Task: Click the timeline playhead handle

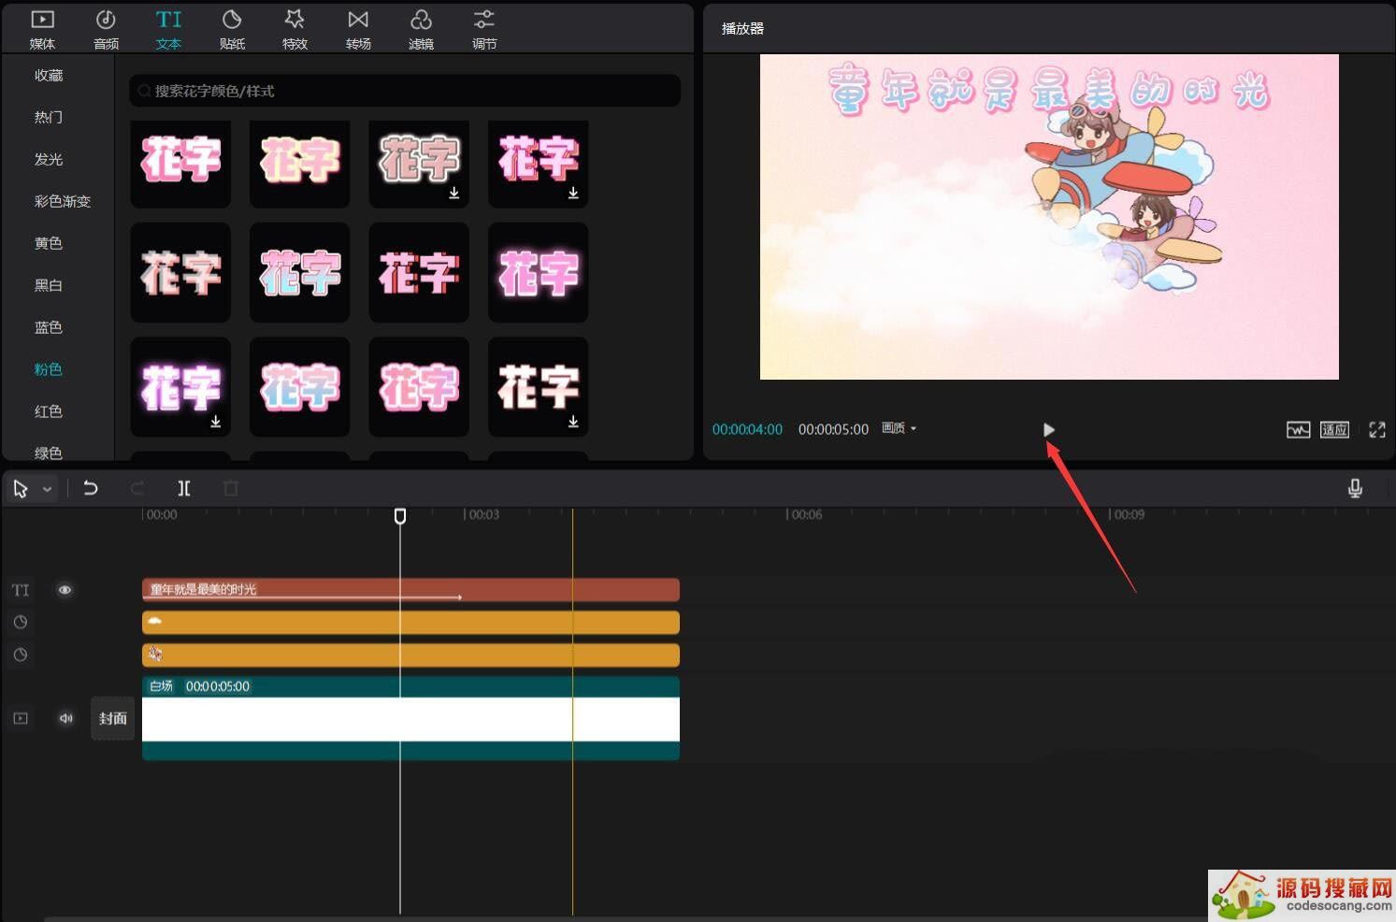Action: [400, 516]
